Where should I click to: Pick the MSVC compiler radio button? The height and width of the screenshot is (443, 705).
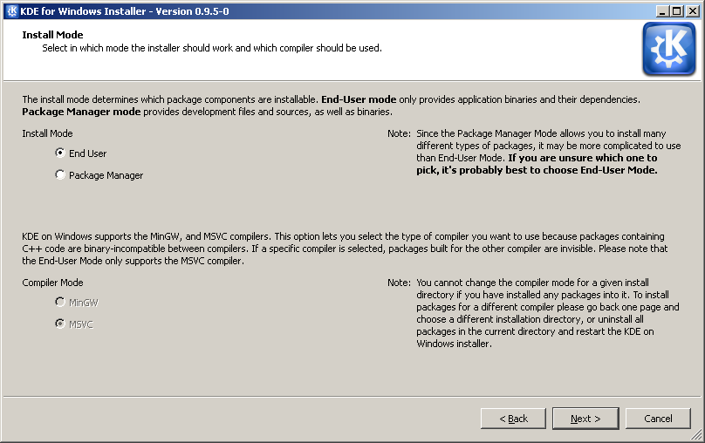pos(60,324)
